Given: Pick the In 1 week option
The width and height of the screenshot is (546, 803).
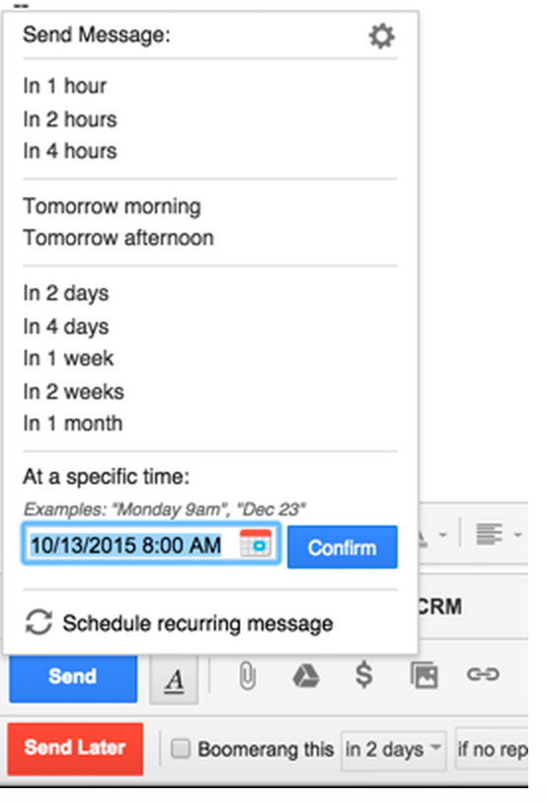Looking at the screenshot, I should coord(68,359).
